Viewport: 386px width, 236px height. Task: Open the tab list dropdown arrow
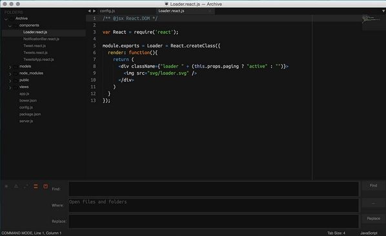(383, 11)
